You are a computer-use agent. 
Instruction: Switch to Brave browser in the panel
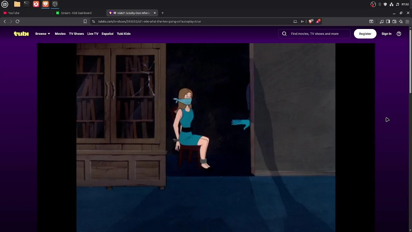pyautogui.click(x=45, y=4)
